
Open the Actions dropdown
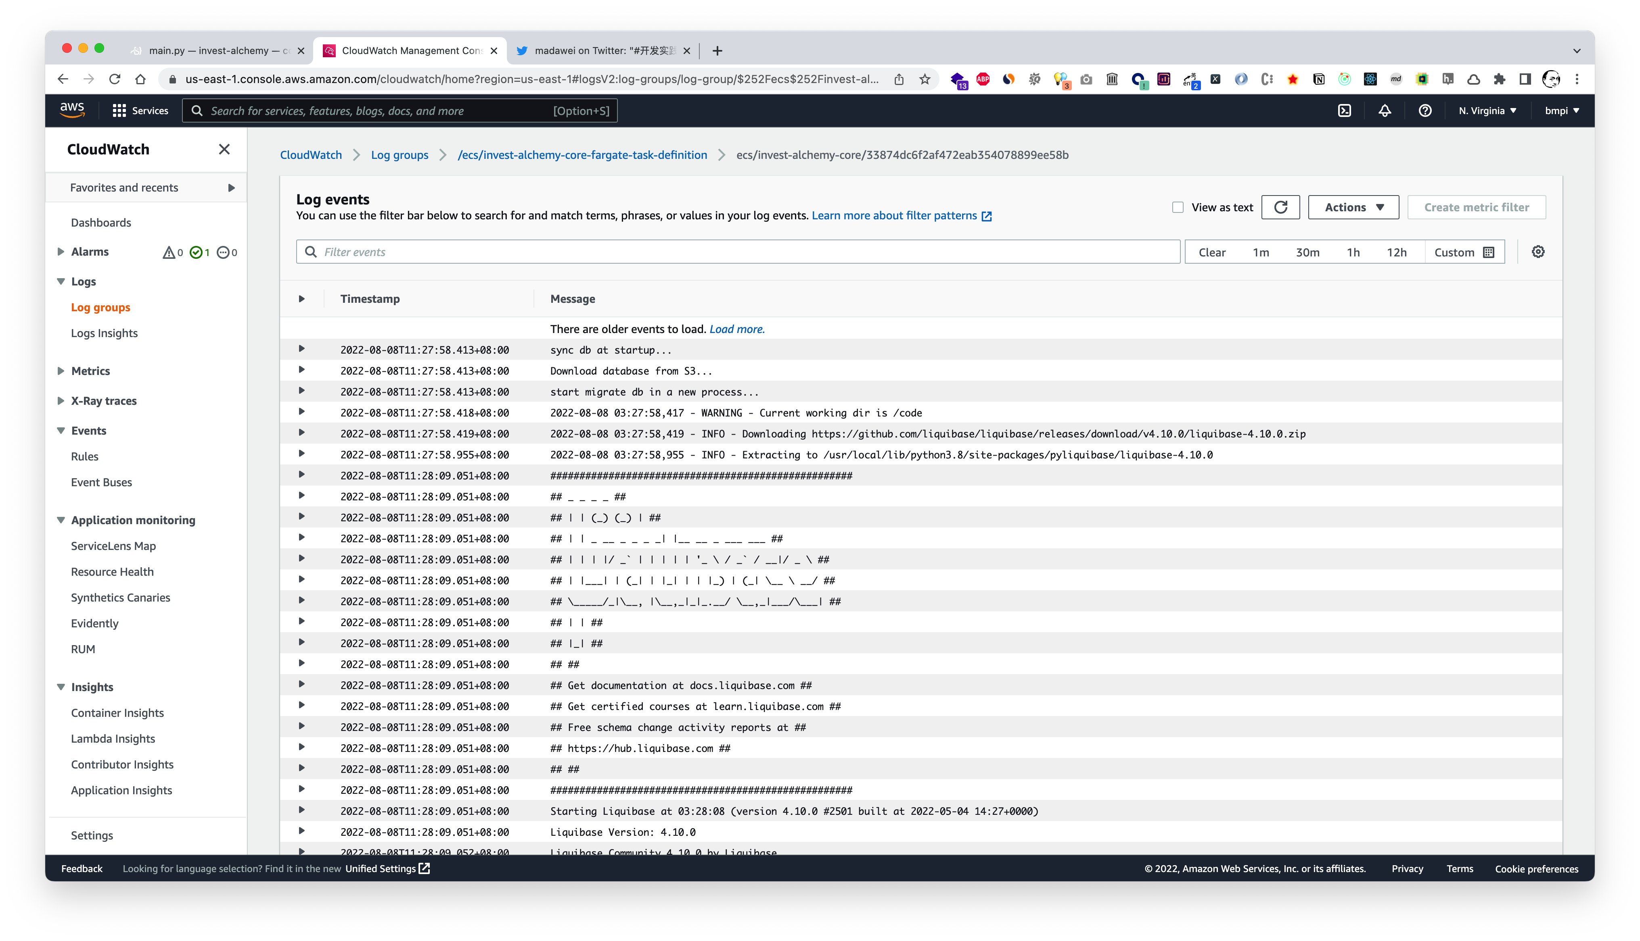(1353, 208)
